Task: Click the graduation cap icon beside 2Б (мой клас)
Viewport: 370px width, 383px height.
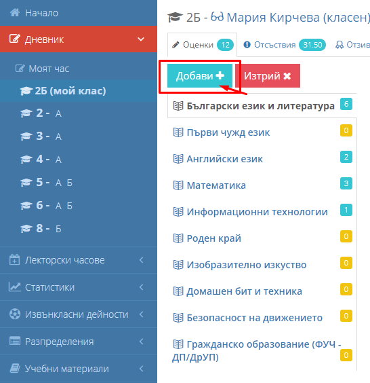Action: click(26, 91)
